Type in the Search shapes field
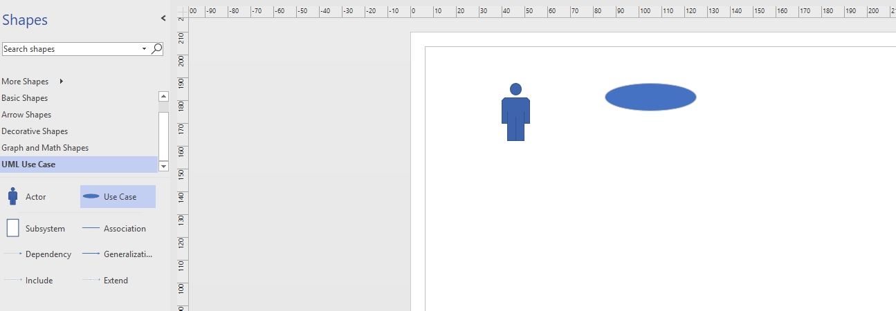 click(69, 49)
